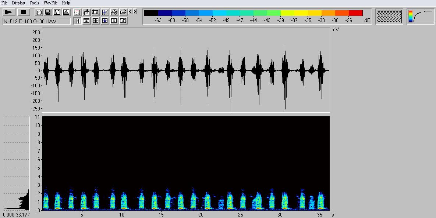Click the crosshatch pattern box in toolbar
Screen dimensions: 436x218
(x=389, y=17)
